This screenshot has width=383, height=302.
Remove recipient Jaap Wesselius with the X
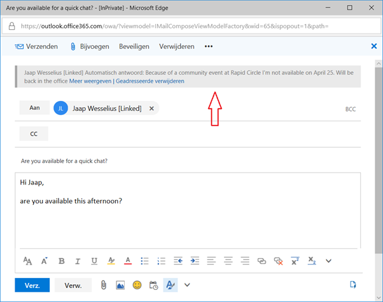pyautogui.click(x=151, y=108)
